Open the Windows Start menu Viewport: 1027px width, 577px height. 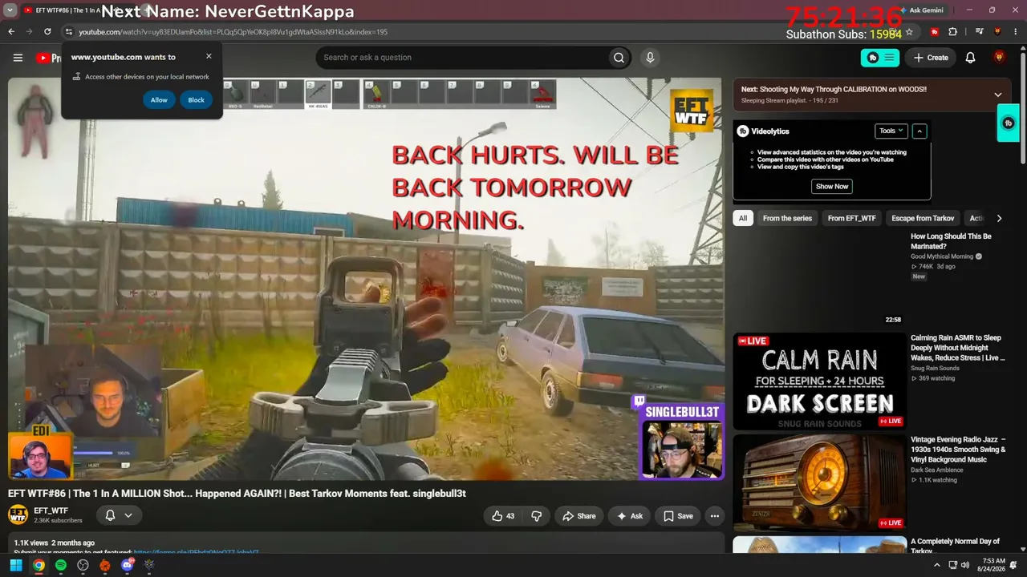[x=16, y=565]
